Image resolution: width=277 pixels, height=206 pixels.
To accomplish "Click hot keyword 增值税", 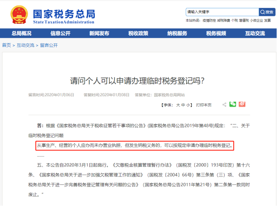I will point(244,21).
